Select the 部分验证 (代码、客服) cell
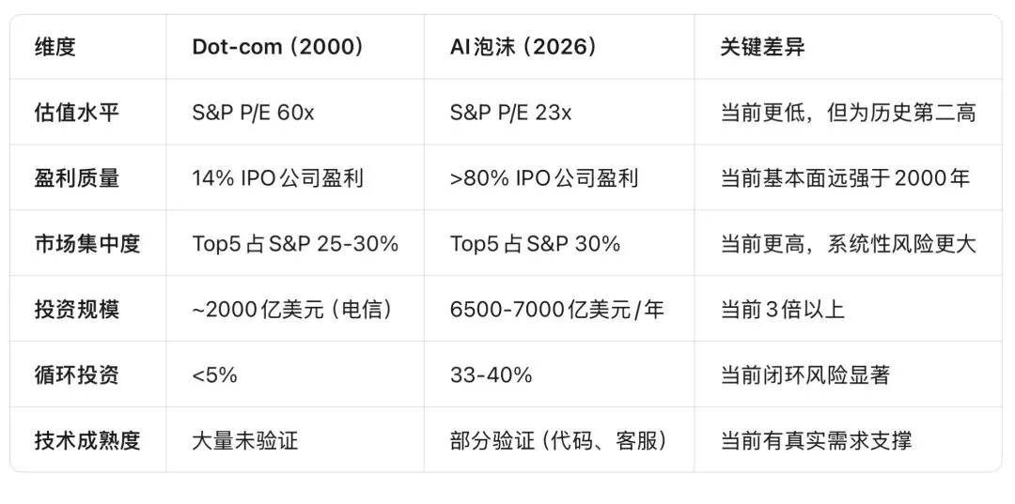The image size is (1015, 504). pos(558,440)
